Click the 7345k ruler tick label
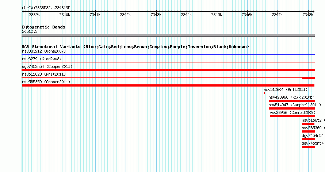 coord(217,15)
